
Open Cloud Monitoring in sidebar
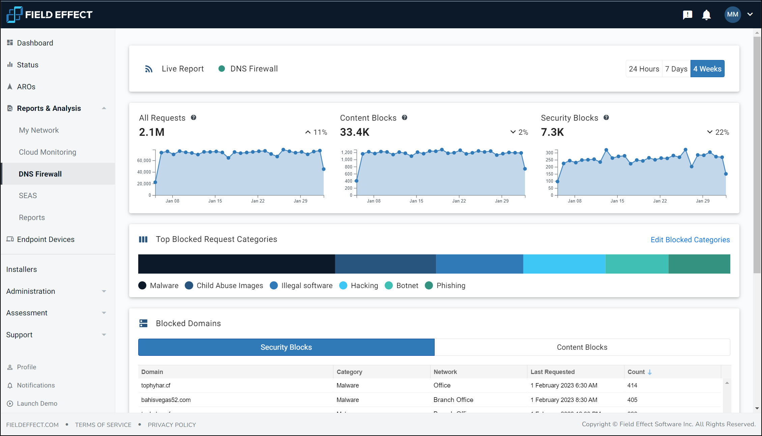[x=48, y=152]
